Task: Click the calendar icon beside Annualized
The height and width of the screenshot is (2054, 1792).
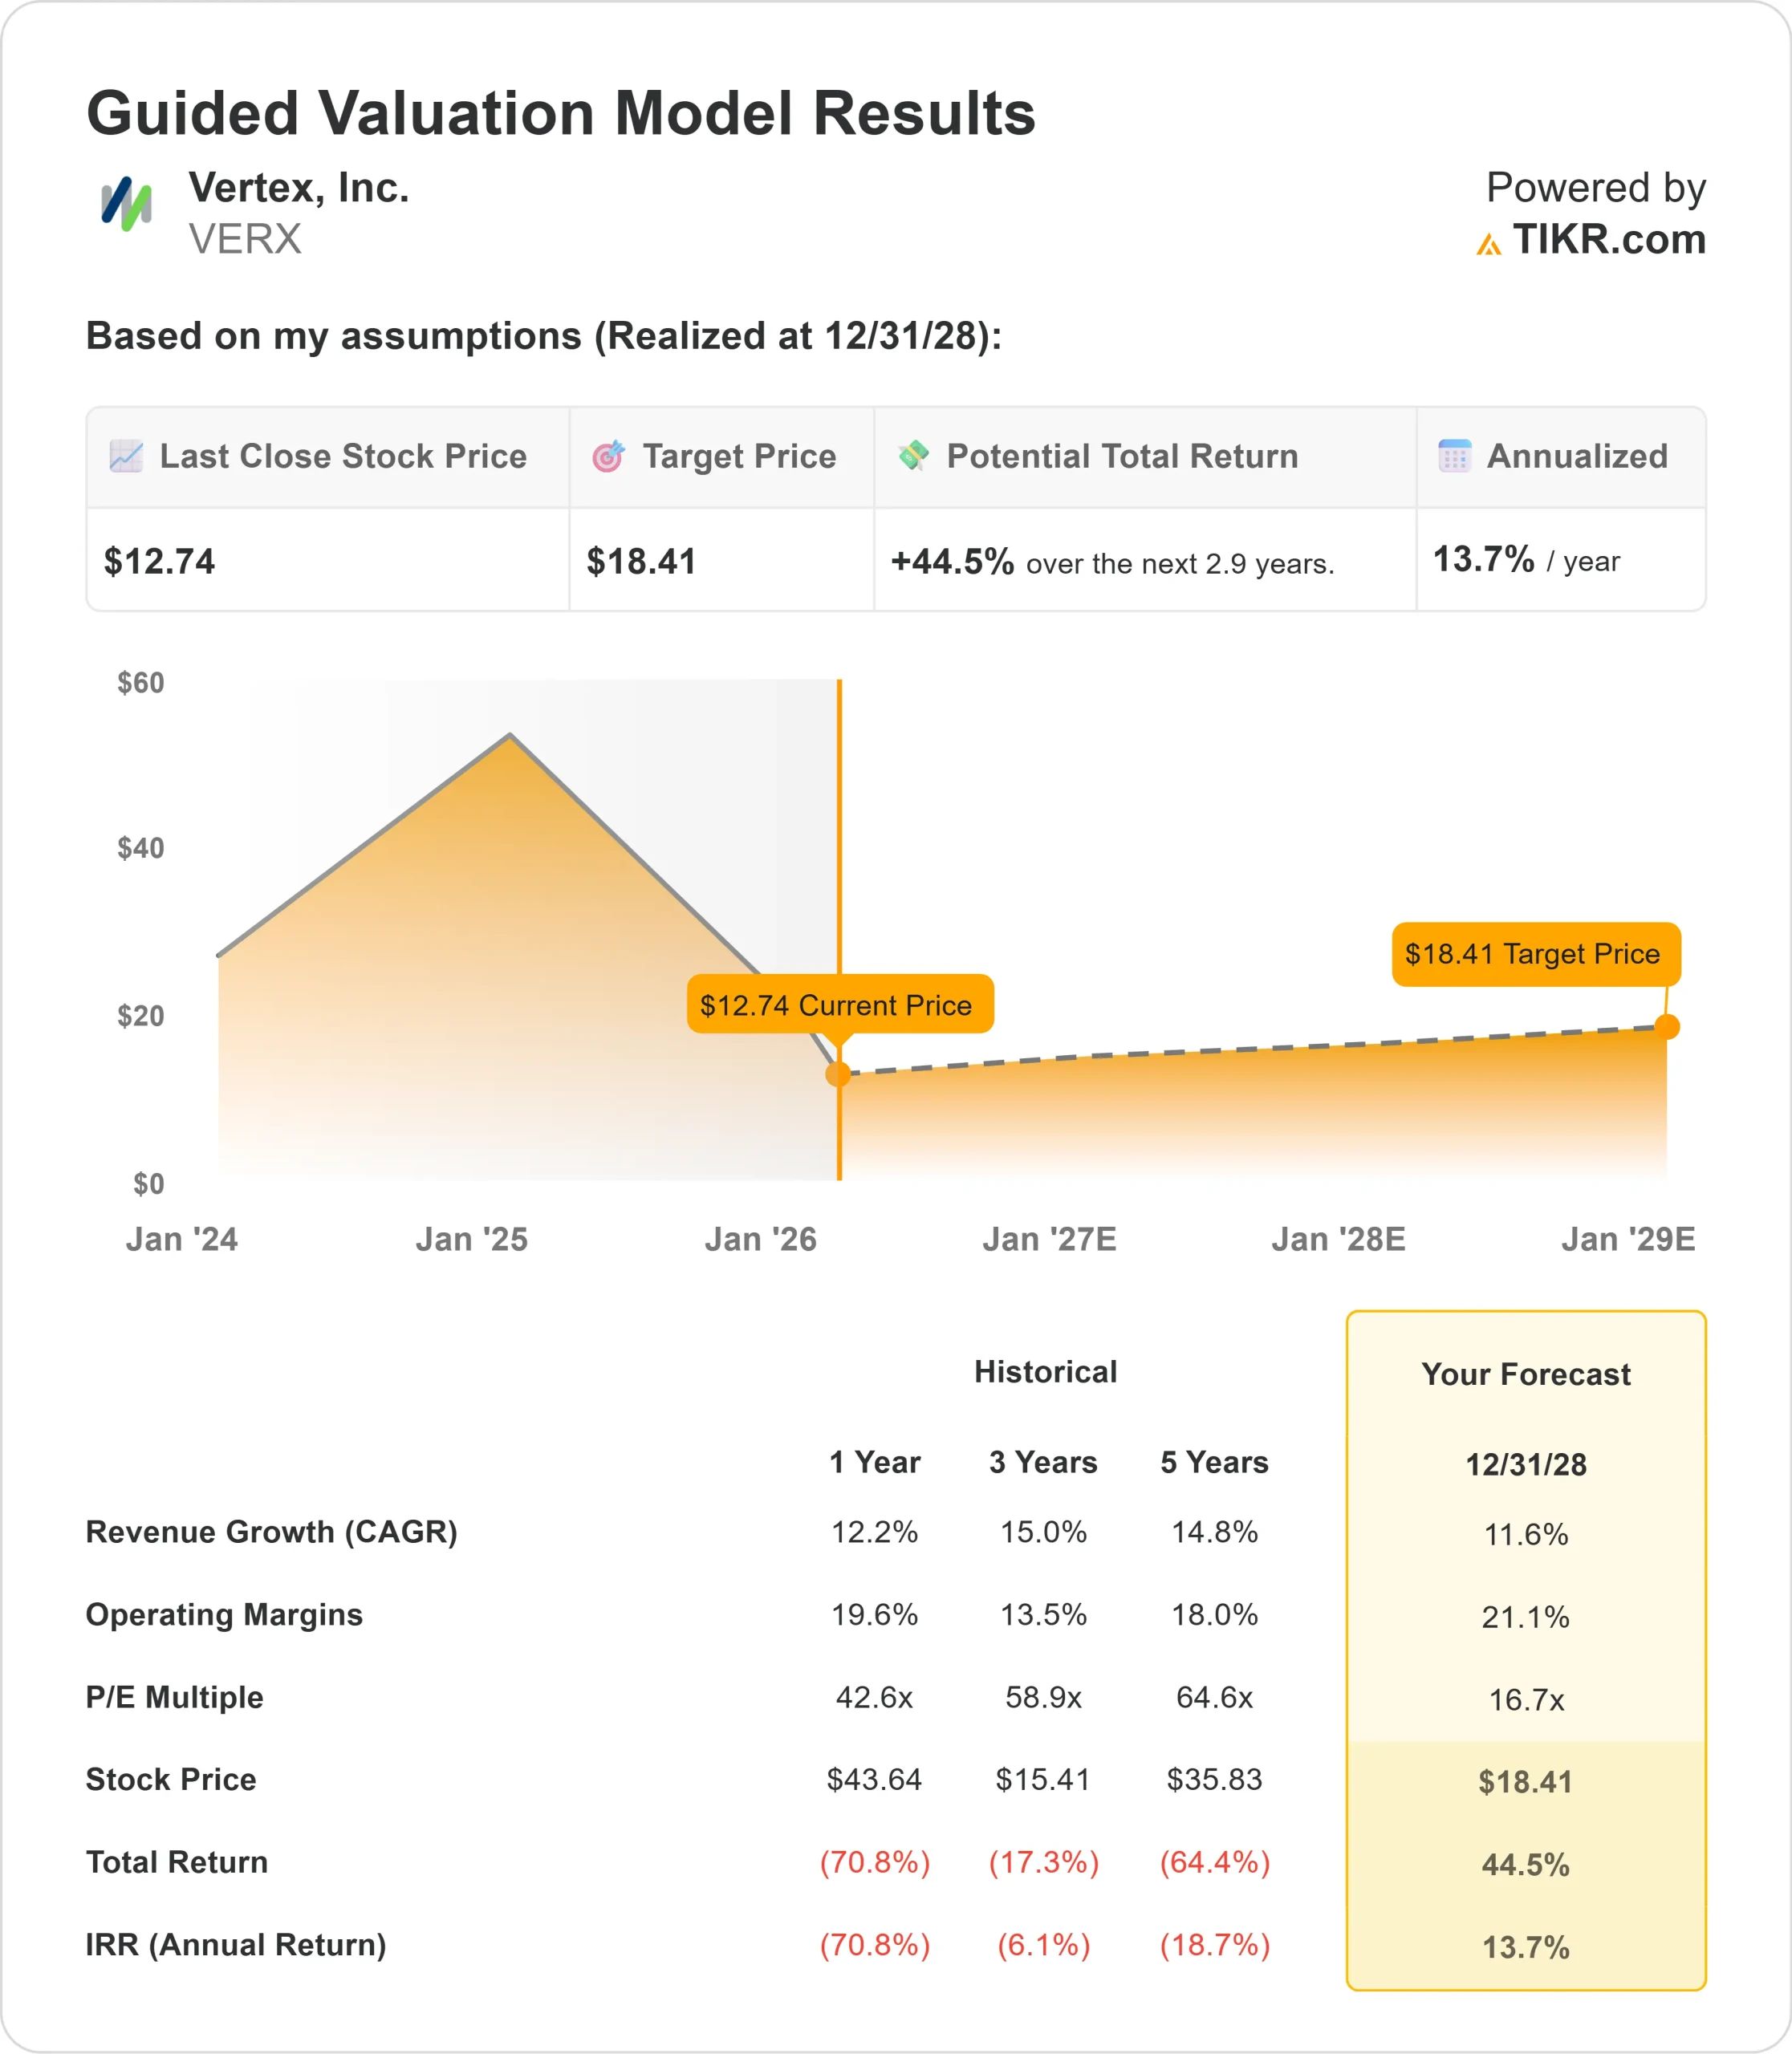Action: pyautogui.click(x=1454, y=456)
